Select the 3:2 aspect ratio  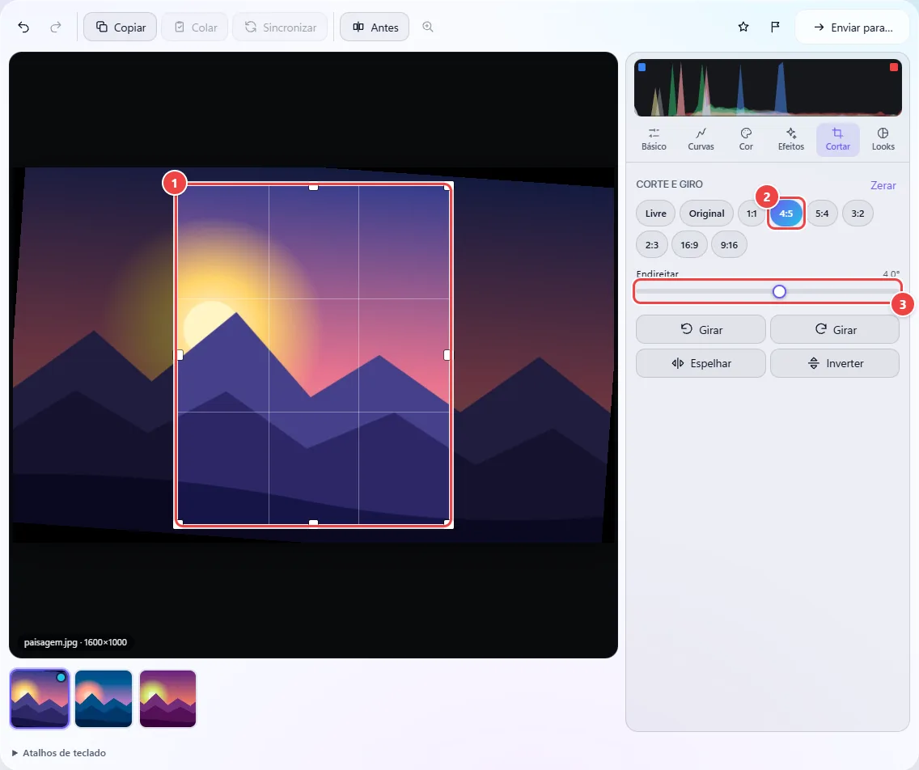click(858, 214)
